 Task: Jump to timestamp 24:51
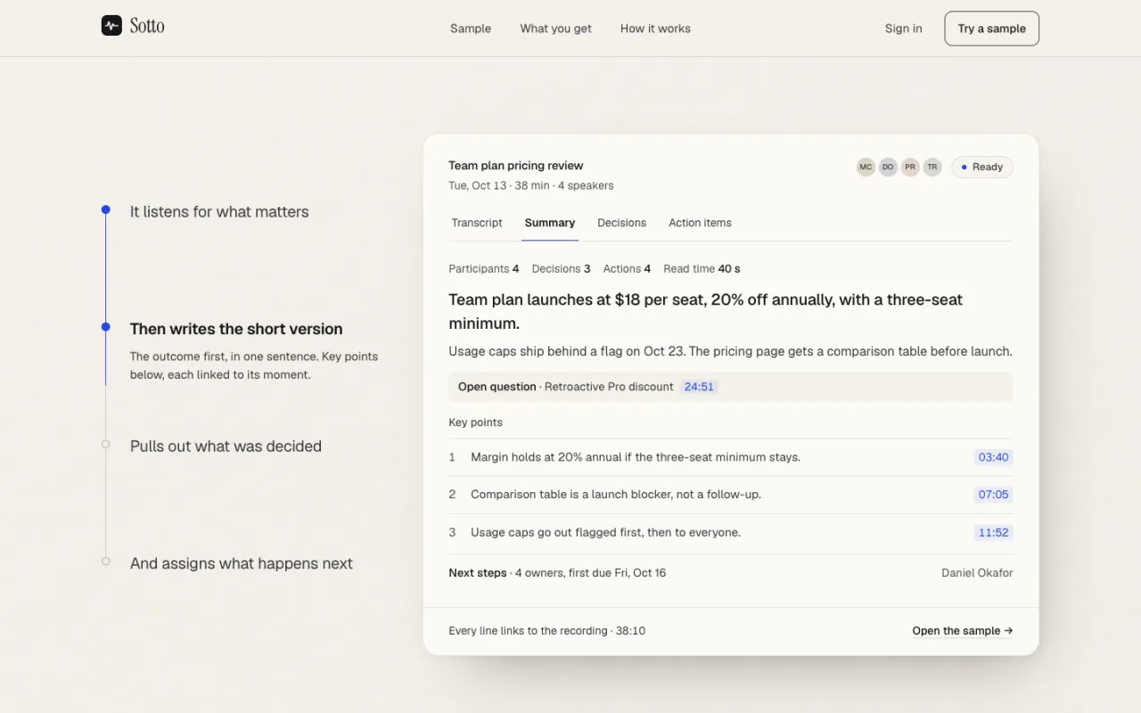pos(699,387)
